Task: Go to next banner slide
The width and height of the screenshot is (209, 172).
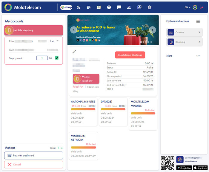Action: (152, 30)
